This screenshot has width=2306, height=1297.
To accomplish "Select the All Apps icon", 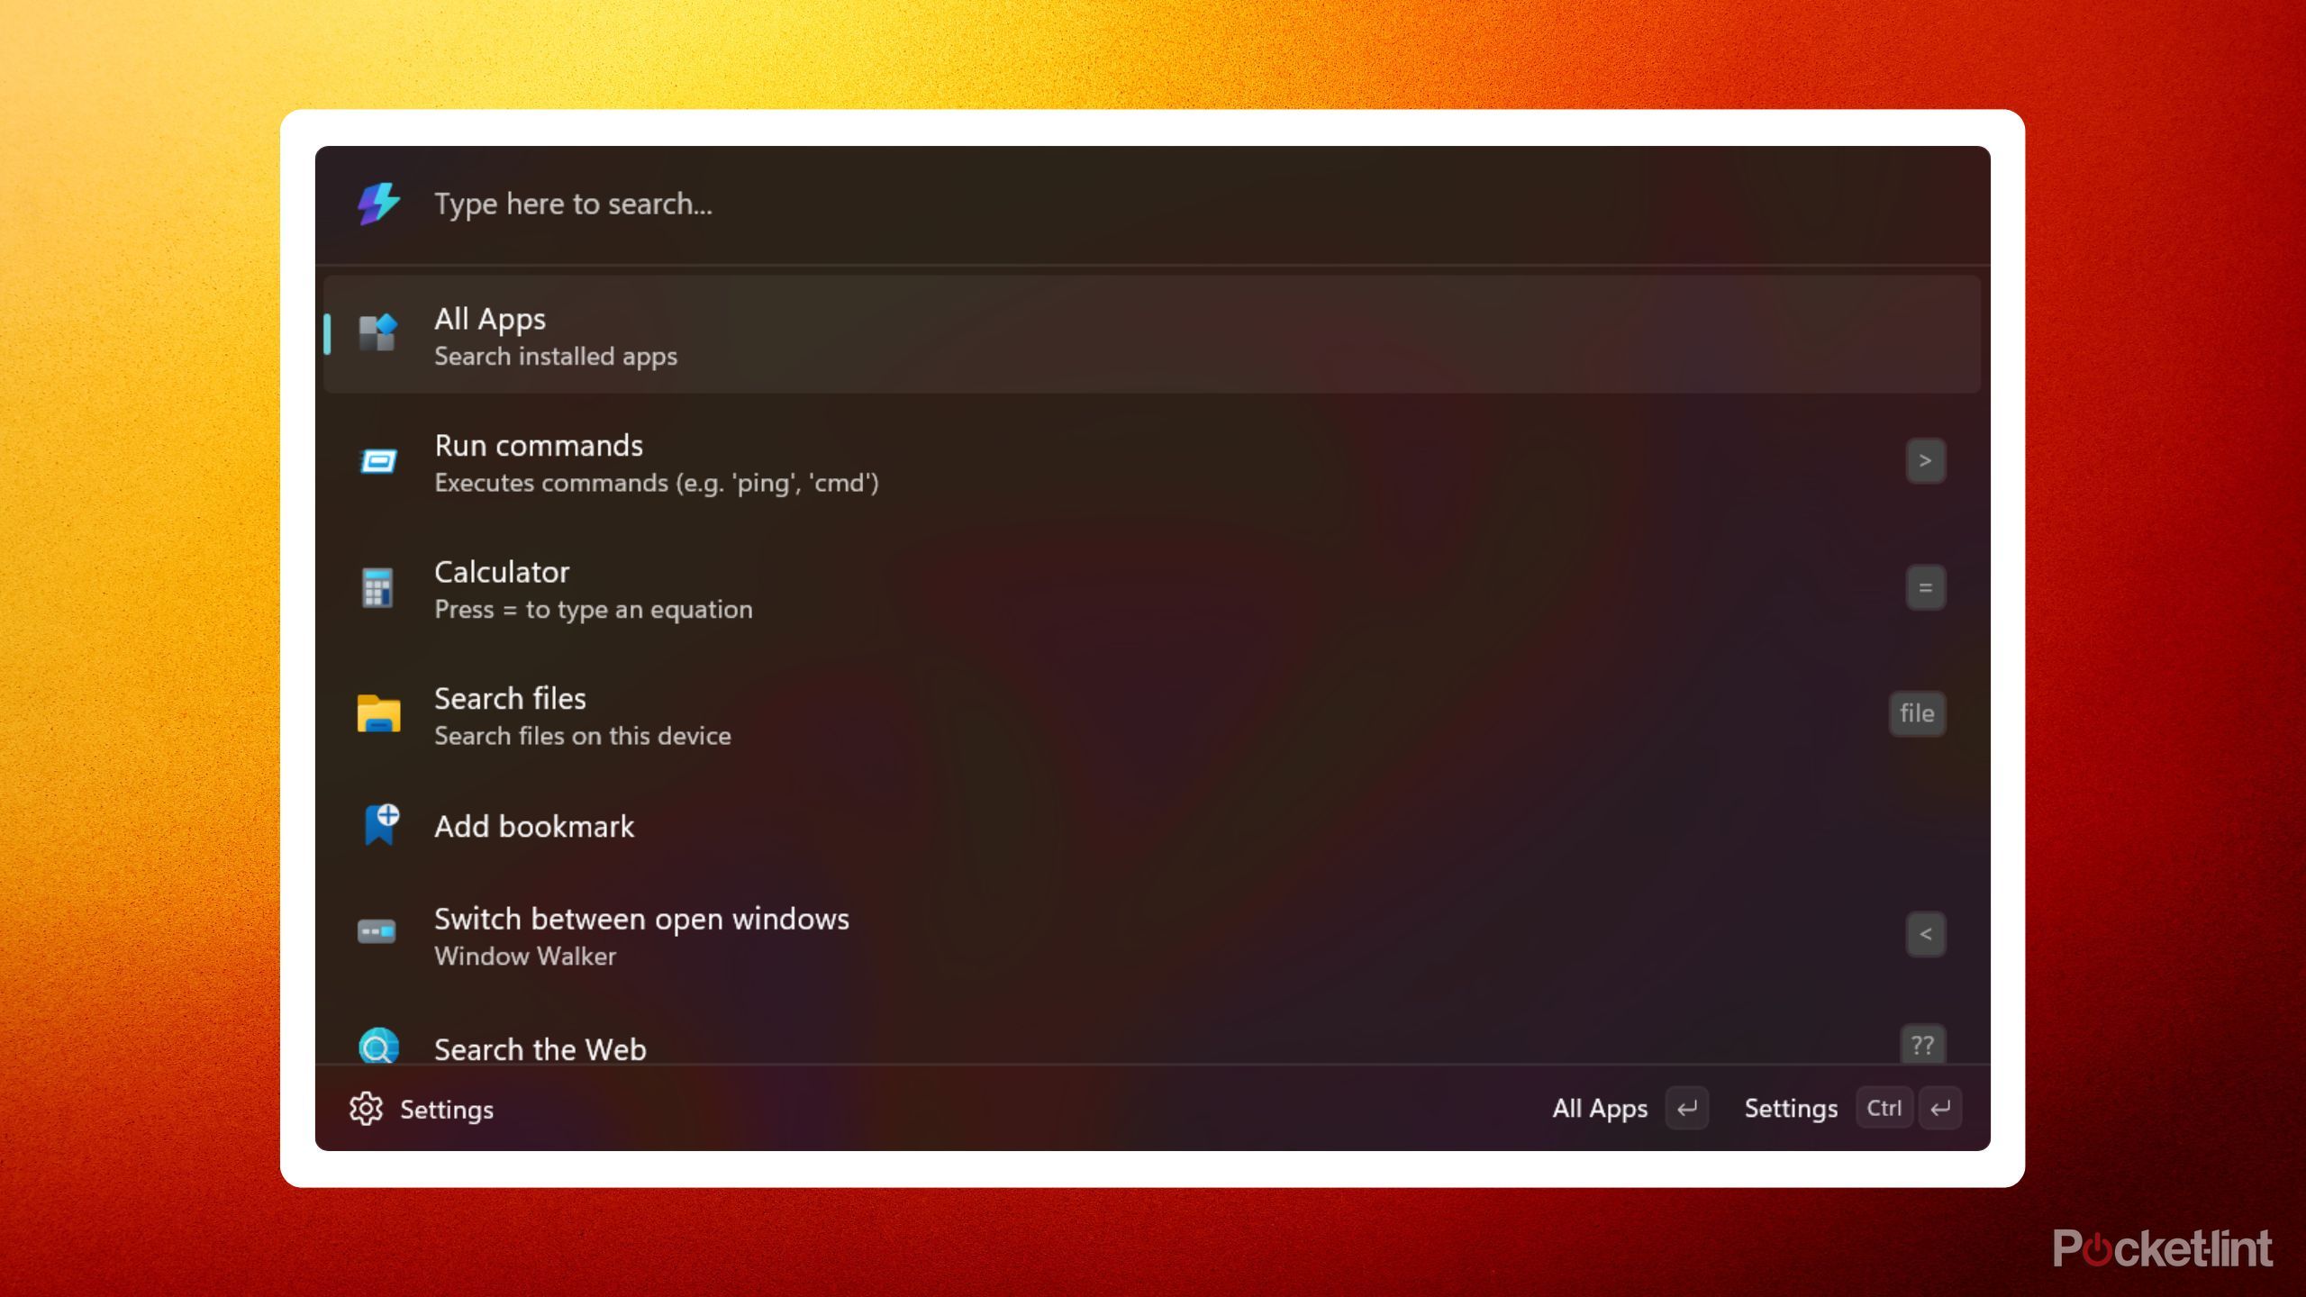I will [x=377, y=334].
